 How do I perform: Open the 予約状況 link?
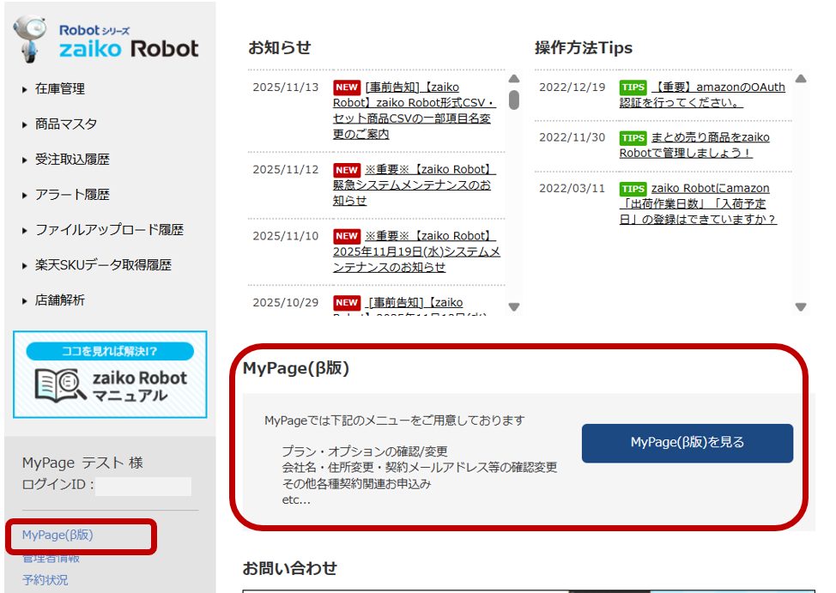coord(44,580)
